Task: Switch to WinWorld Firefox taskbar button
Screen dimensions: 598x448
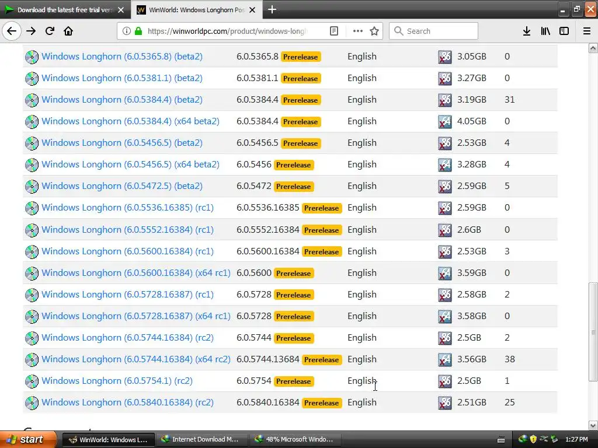Action: pos(108,439)
